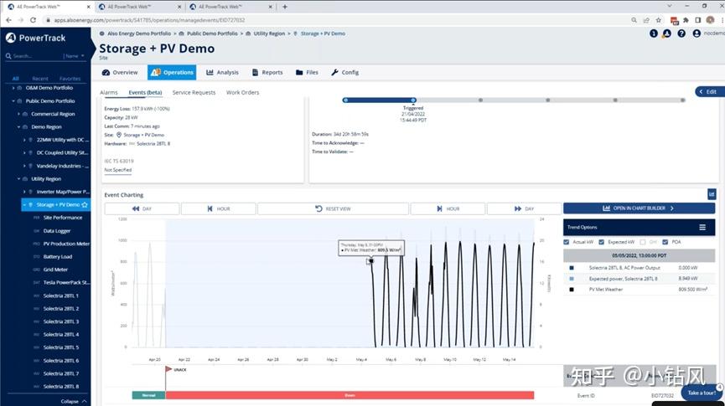Click PV Met Weather black color swatch
This screenshot has height=406, width=725.
(x=572, y=290)
